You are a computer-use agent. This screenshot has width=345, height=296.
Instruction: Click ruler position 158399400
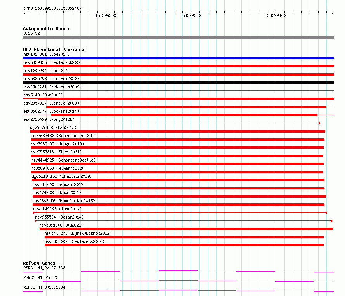[276, 15]
